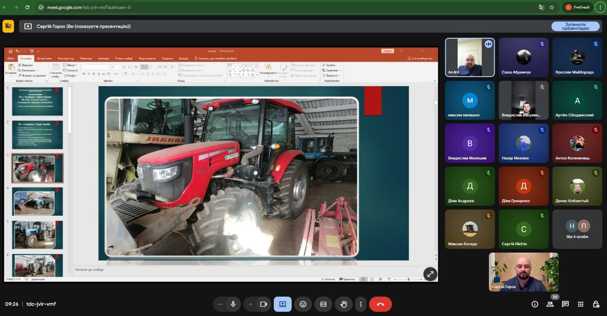Toggle closed captions
607x316 pixels.
(323, 304)
